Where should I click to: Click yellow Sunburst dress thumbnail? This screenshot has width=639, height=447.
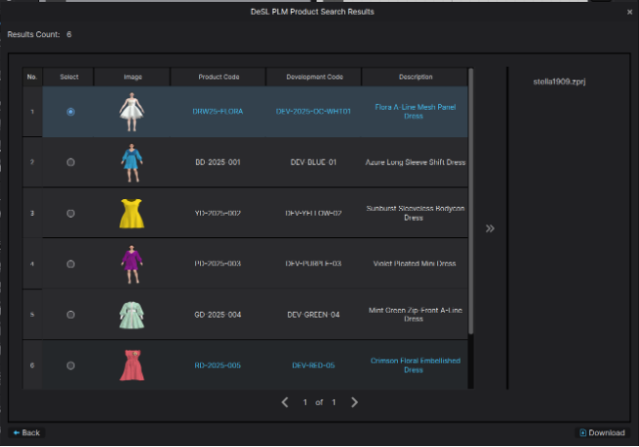tap(132, 213)
